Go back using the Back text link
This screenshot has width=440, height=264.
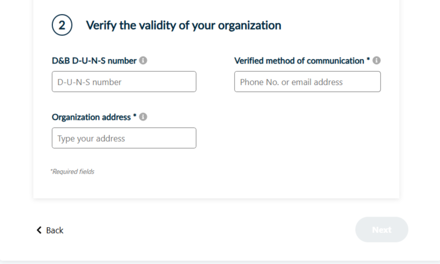pos(54,230)
